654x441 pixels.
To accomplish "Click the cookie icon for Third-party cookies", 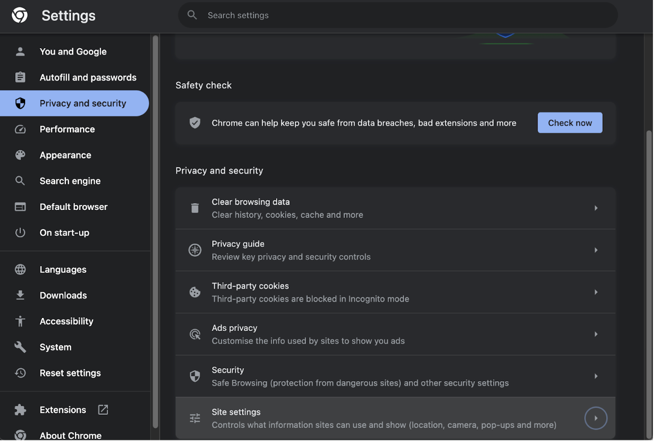I will [195, 292].
